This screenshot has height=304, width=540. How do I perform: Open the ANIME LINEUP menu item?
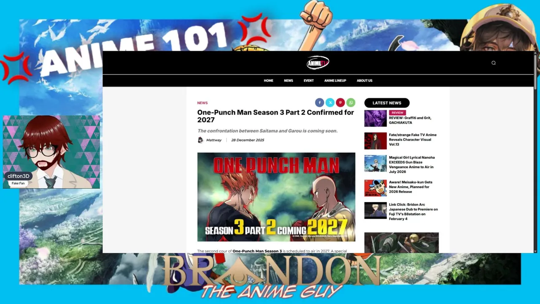click(x=335, y=81)
